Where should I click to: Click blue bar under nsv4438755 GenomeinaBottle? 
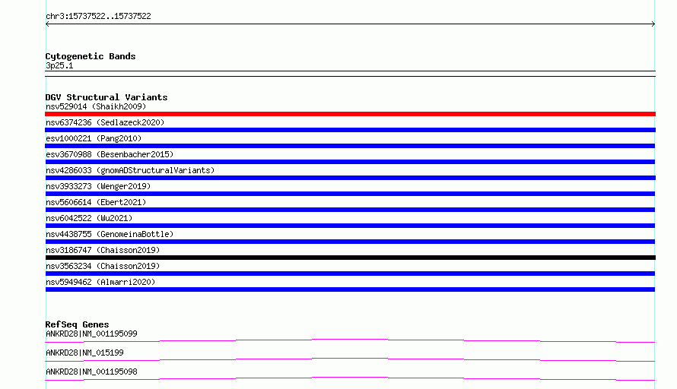(350, 242)
